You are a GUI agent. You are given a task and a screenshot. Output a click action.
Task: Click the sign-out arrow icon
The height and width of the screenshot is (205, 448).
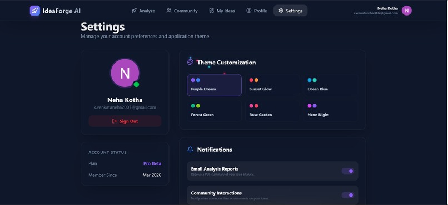(115, 121)
